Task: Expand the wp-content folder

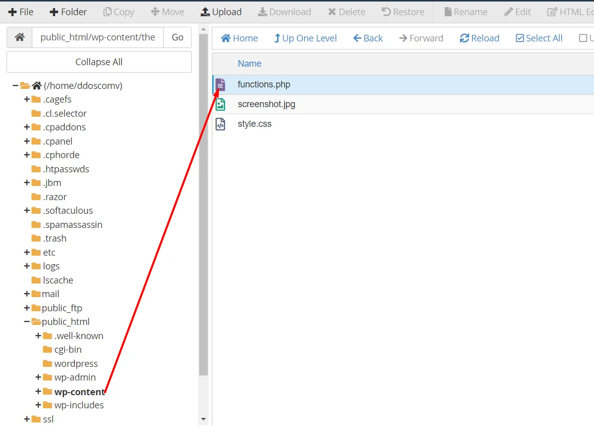Action: (x=38, y=391)
